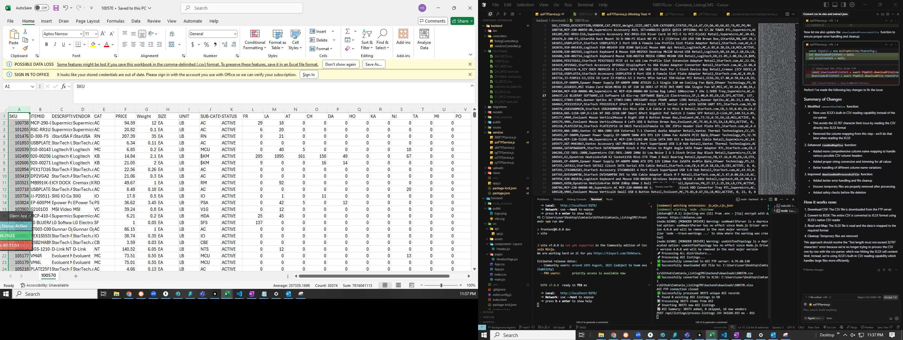Click the Excel zoom slider

(441, 285)
